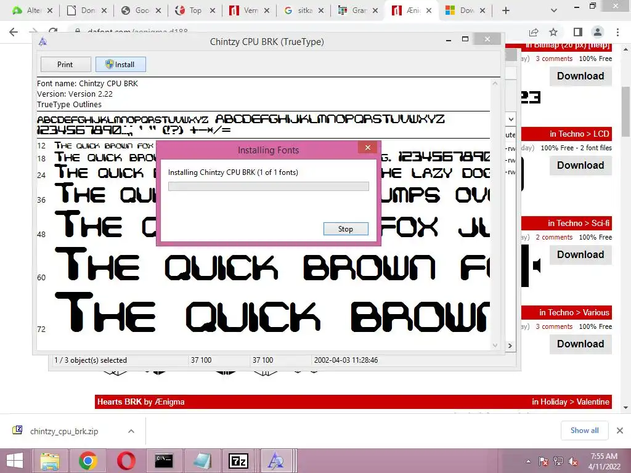This screenshot has height=473, width=631.
Task: View 3 comments on the Bitmap font
Action: (554, 59)
